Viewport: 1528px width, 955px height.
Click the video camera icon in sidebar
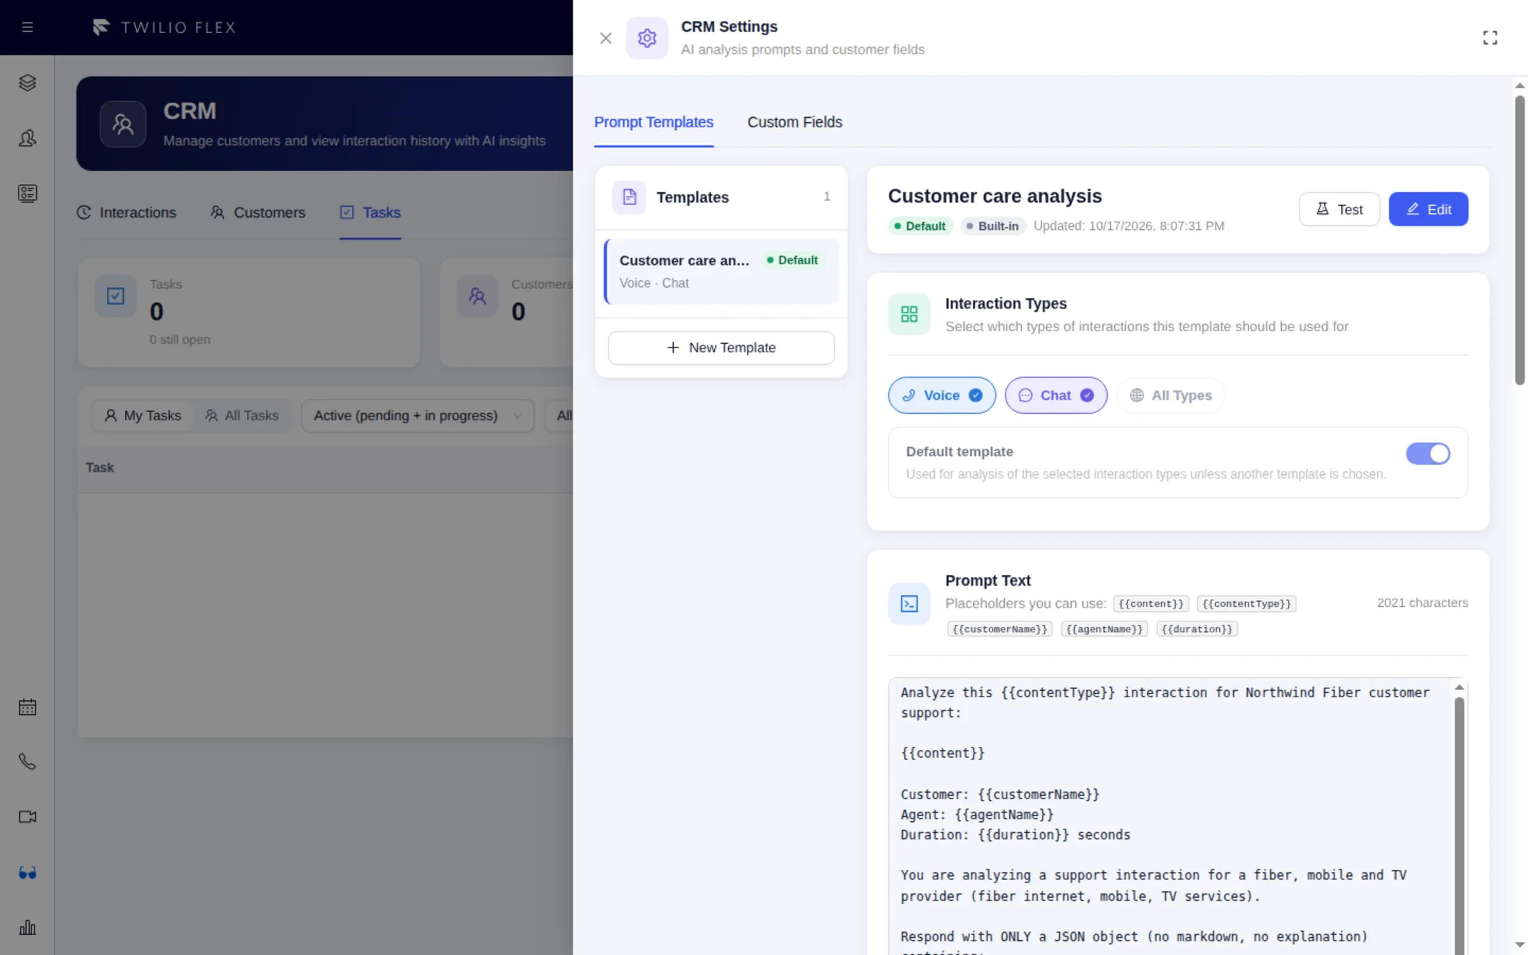tap(27, 817)
